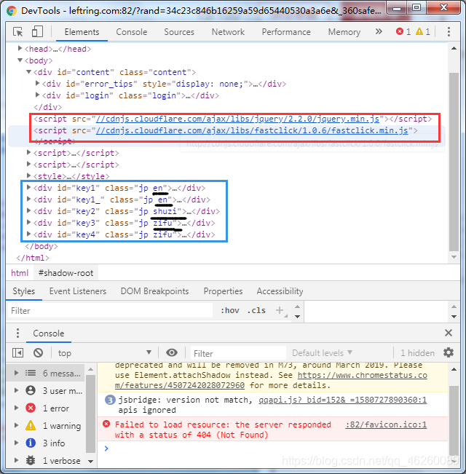Close the console drawer with X

(x=449, y=333)
